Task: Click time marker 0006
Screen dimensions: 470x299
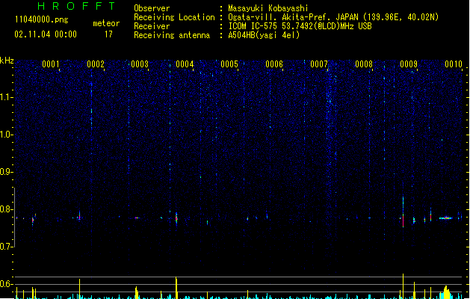Action: (274, 64)
